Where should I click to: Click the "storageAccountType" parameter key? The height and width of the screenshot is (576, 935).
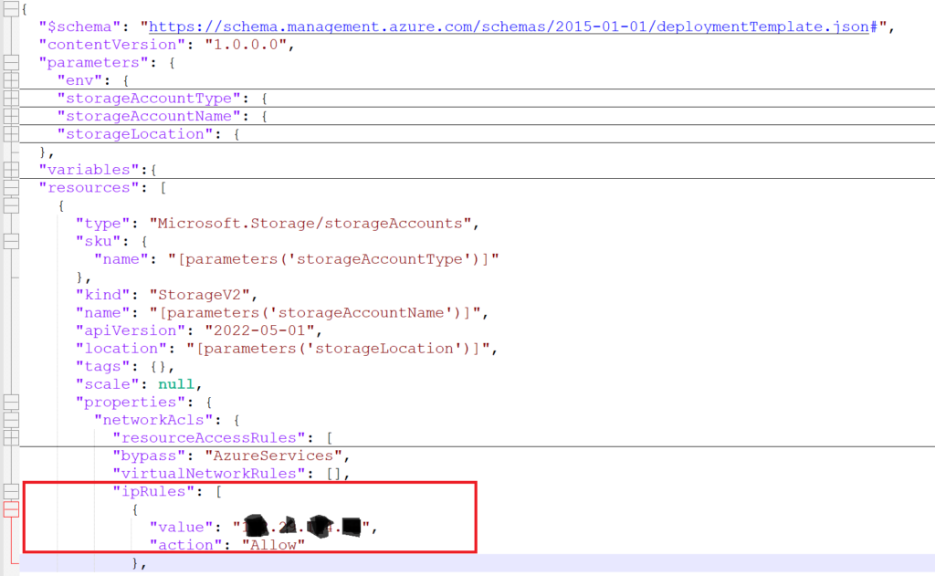click(149, 99)
